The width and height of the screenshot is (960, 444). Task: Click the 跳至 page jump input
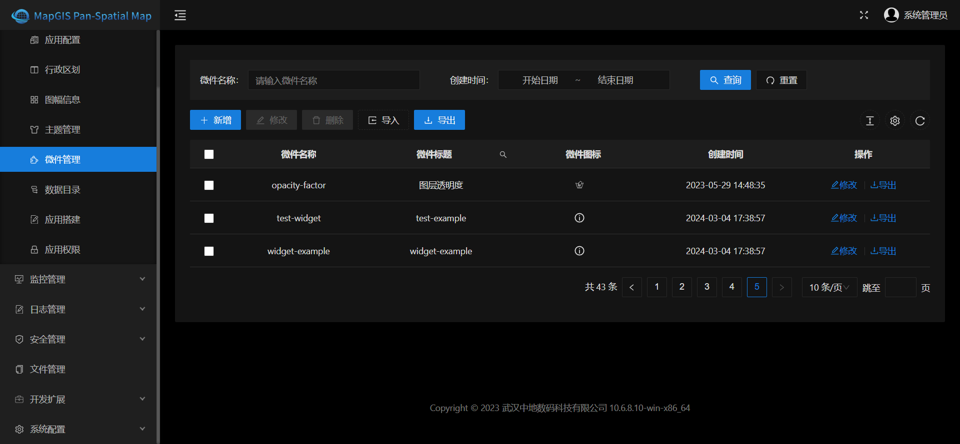(900, 287)
